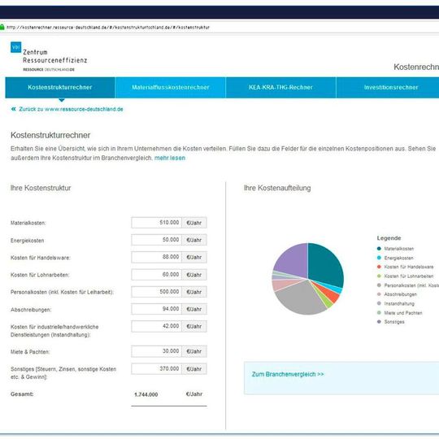The height and width of the screenshot is (439, 439).
Task: Click the Instandhaltung legend color dot
Action: (x=379, y=303)
